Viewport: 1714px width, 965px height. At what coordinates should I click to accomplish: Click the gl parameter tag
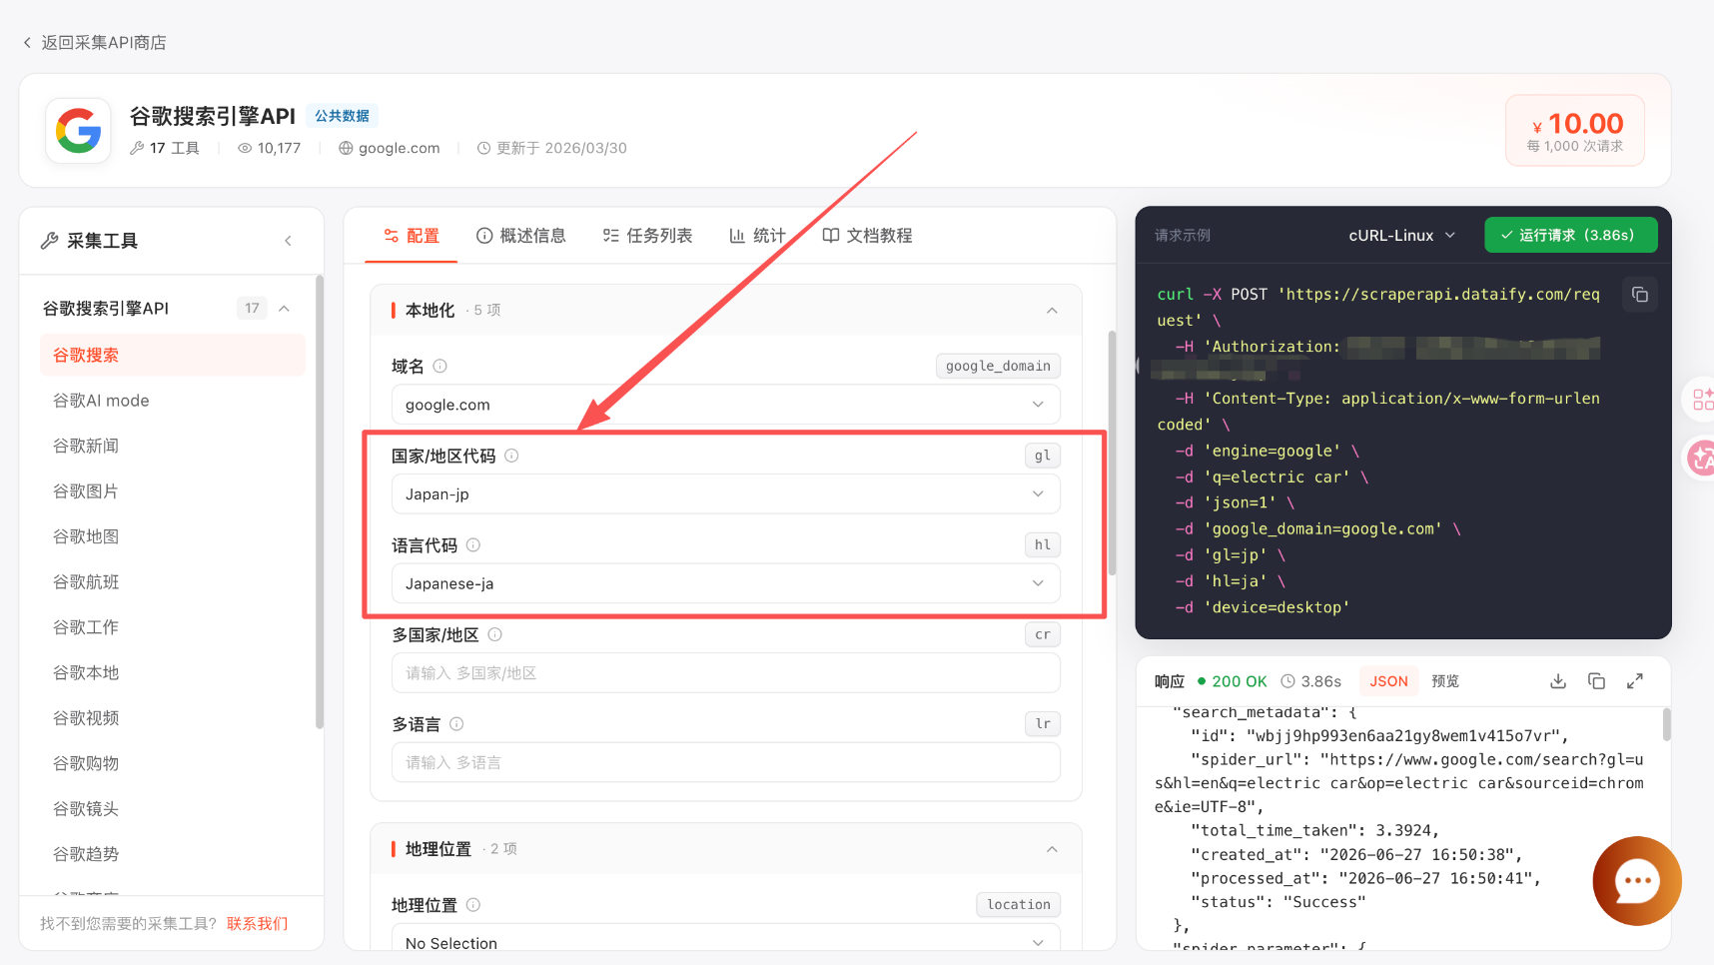pos(1043,456)
